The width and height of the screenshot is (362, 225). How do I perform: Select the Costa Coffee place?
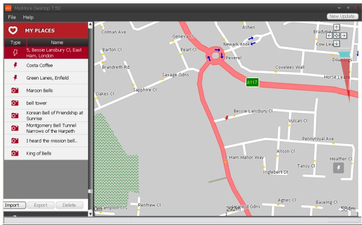46,65
